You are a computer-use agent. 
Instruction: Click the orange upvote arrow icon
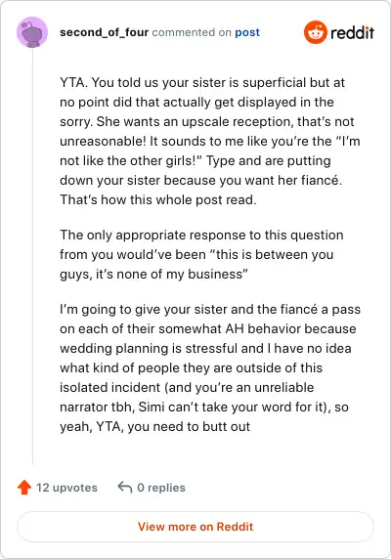pyautogui.click(x=24, y=488)
